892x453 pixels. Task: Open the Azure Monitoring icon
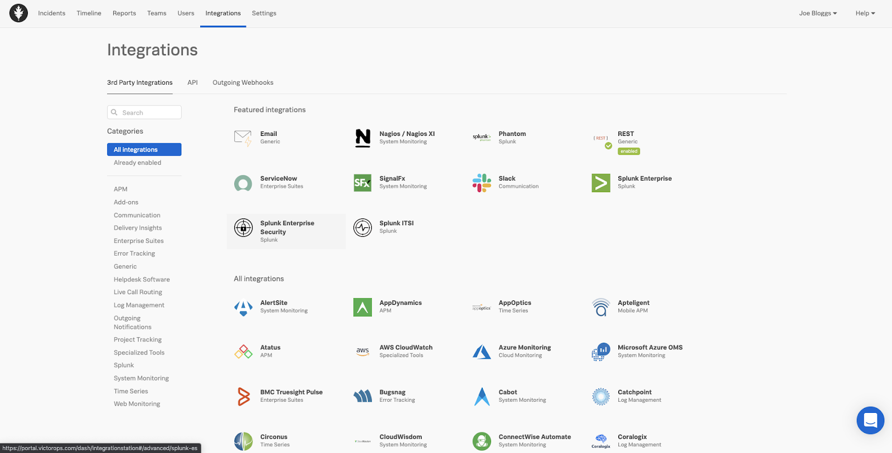[x=482, y=352]
